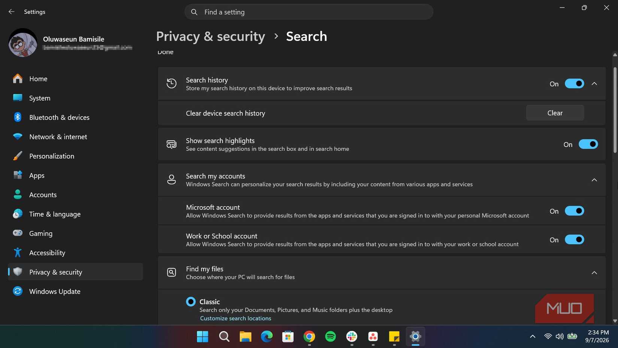Click the Find a setting search box
Screen dimensions: 618x348
coord(309,12)
